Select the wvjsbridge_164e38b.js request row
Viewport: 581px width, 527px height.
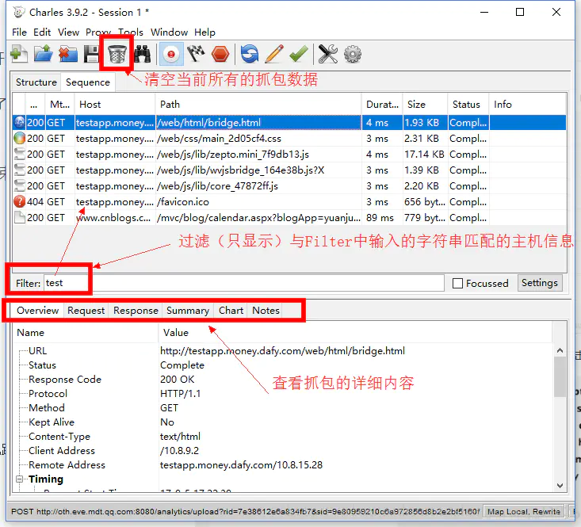coord(289,170)
